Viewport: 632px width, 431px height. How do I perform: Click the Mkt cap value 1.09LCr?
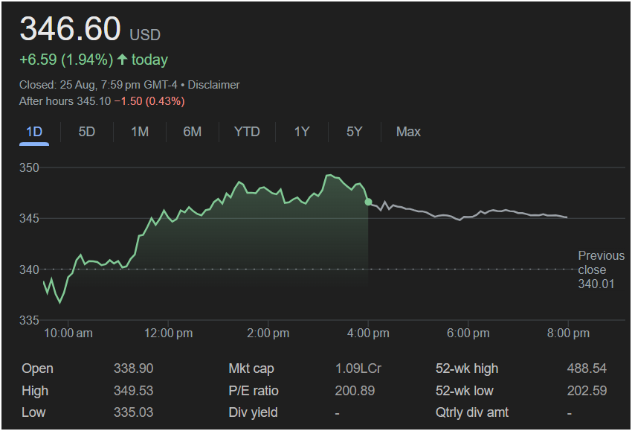(x=358, y=368)
